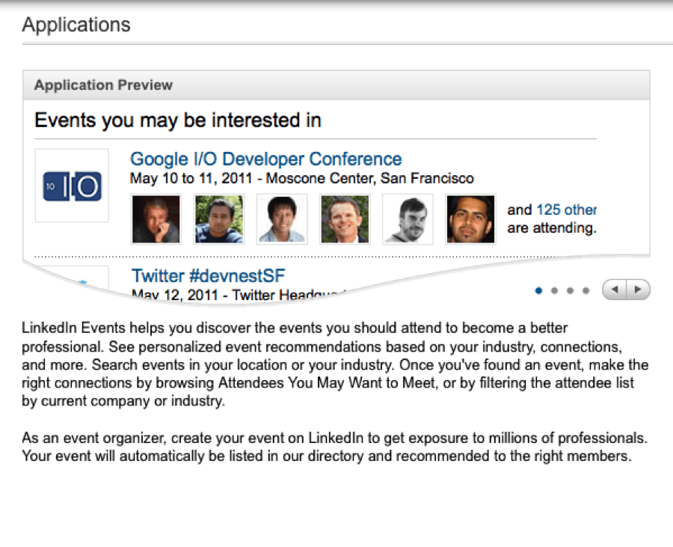Screen dimensions: 673x547
Task: Select the second carousel pagination dot
Action: (x=554, y=290)
